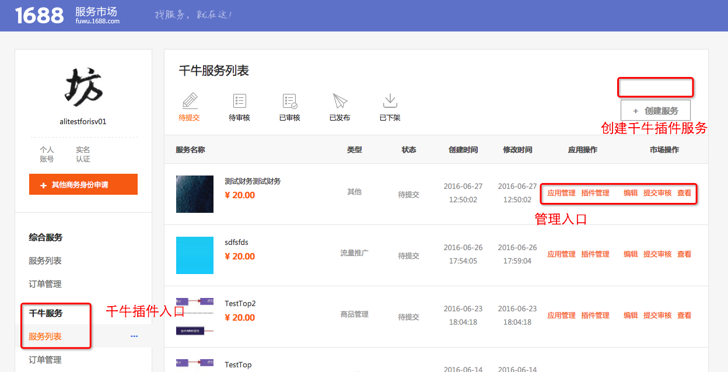
Task: Switch to the 已下架 tab label
Action: (x=390, y=118)
